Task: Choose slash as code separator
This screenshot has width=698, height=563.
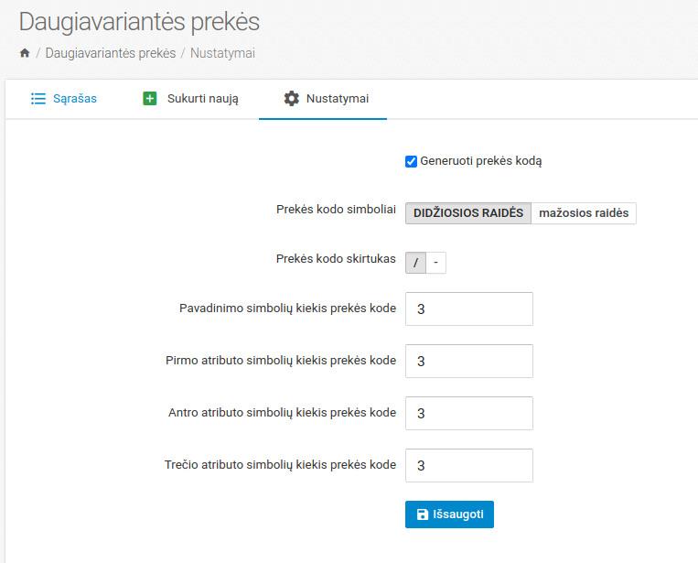Action: 416,263
